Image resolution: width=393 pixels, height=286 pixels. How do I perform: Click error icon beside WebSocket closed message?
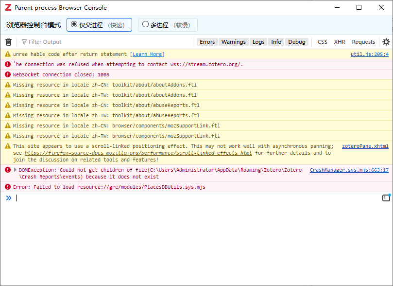click(x=8, y=74)
